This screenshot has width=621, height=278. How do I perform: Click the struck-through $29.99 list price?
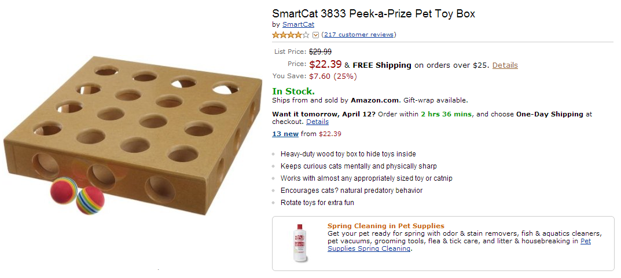pos(320,52)
